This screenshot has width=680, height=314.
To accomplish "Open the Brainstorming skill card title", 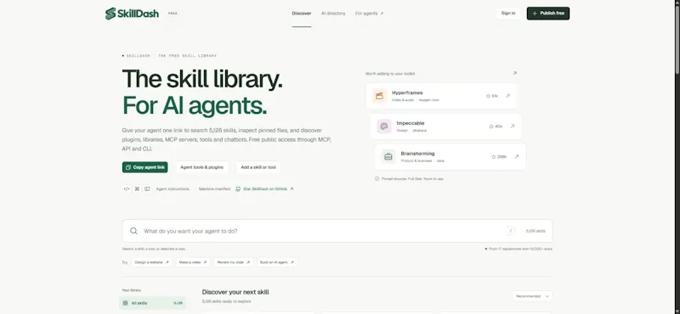I will point(417,154).
